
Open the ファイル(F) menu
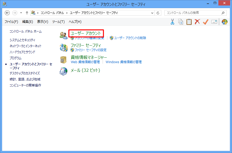(12, 22)
